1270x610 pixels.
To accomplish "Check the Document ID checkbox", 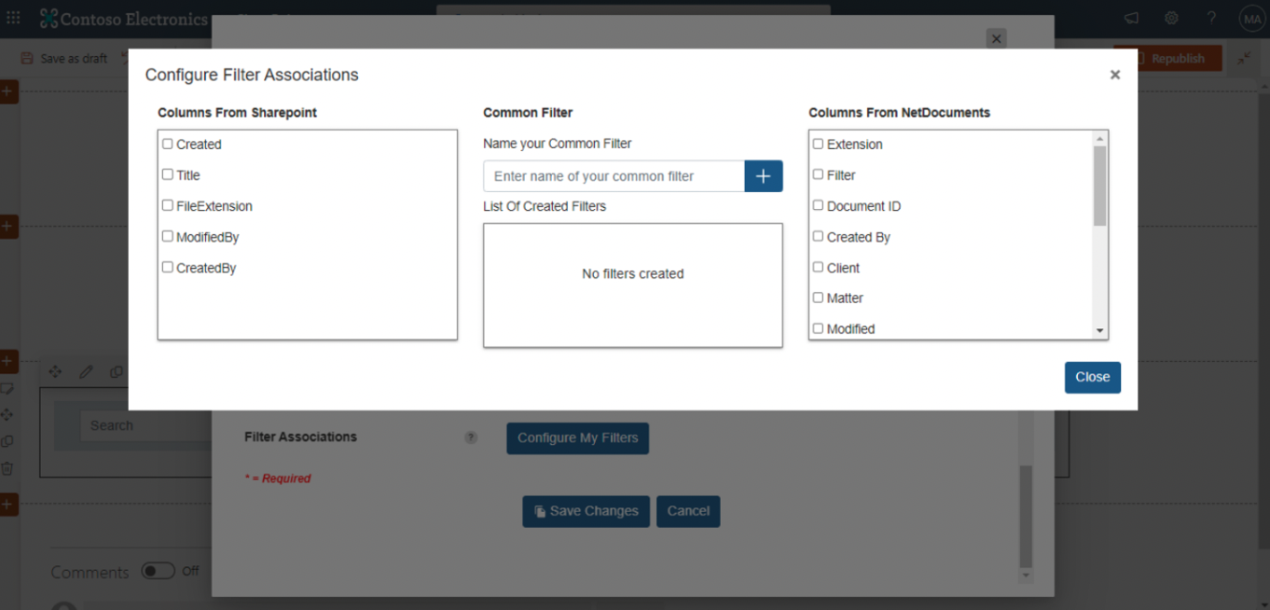I will coord(818,205).
